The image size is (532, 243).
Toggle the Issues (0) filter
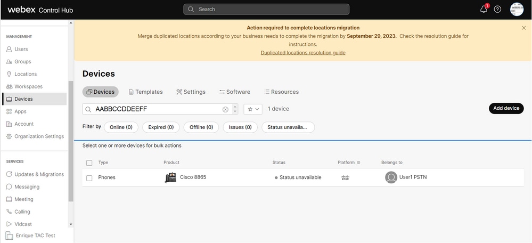coord(240,127)
